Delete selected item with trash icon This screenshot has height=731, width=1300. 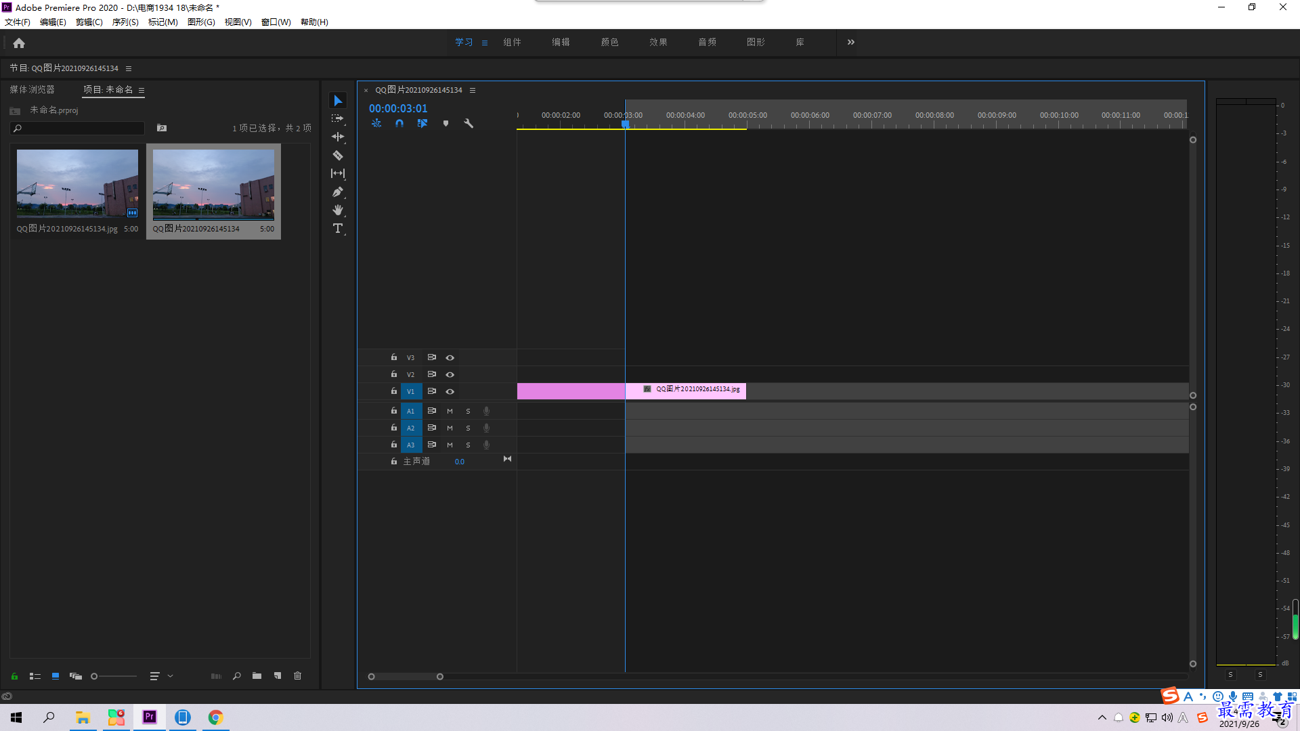click(x=297, y=675)
